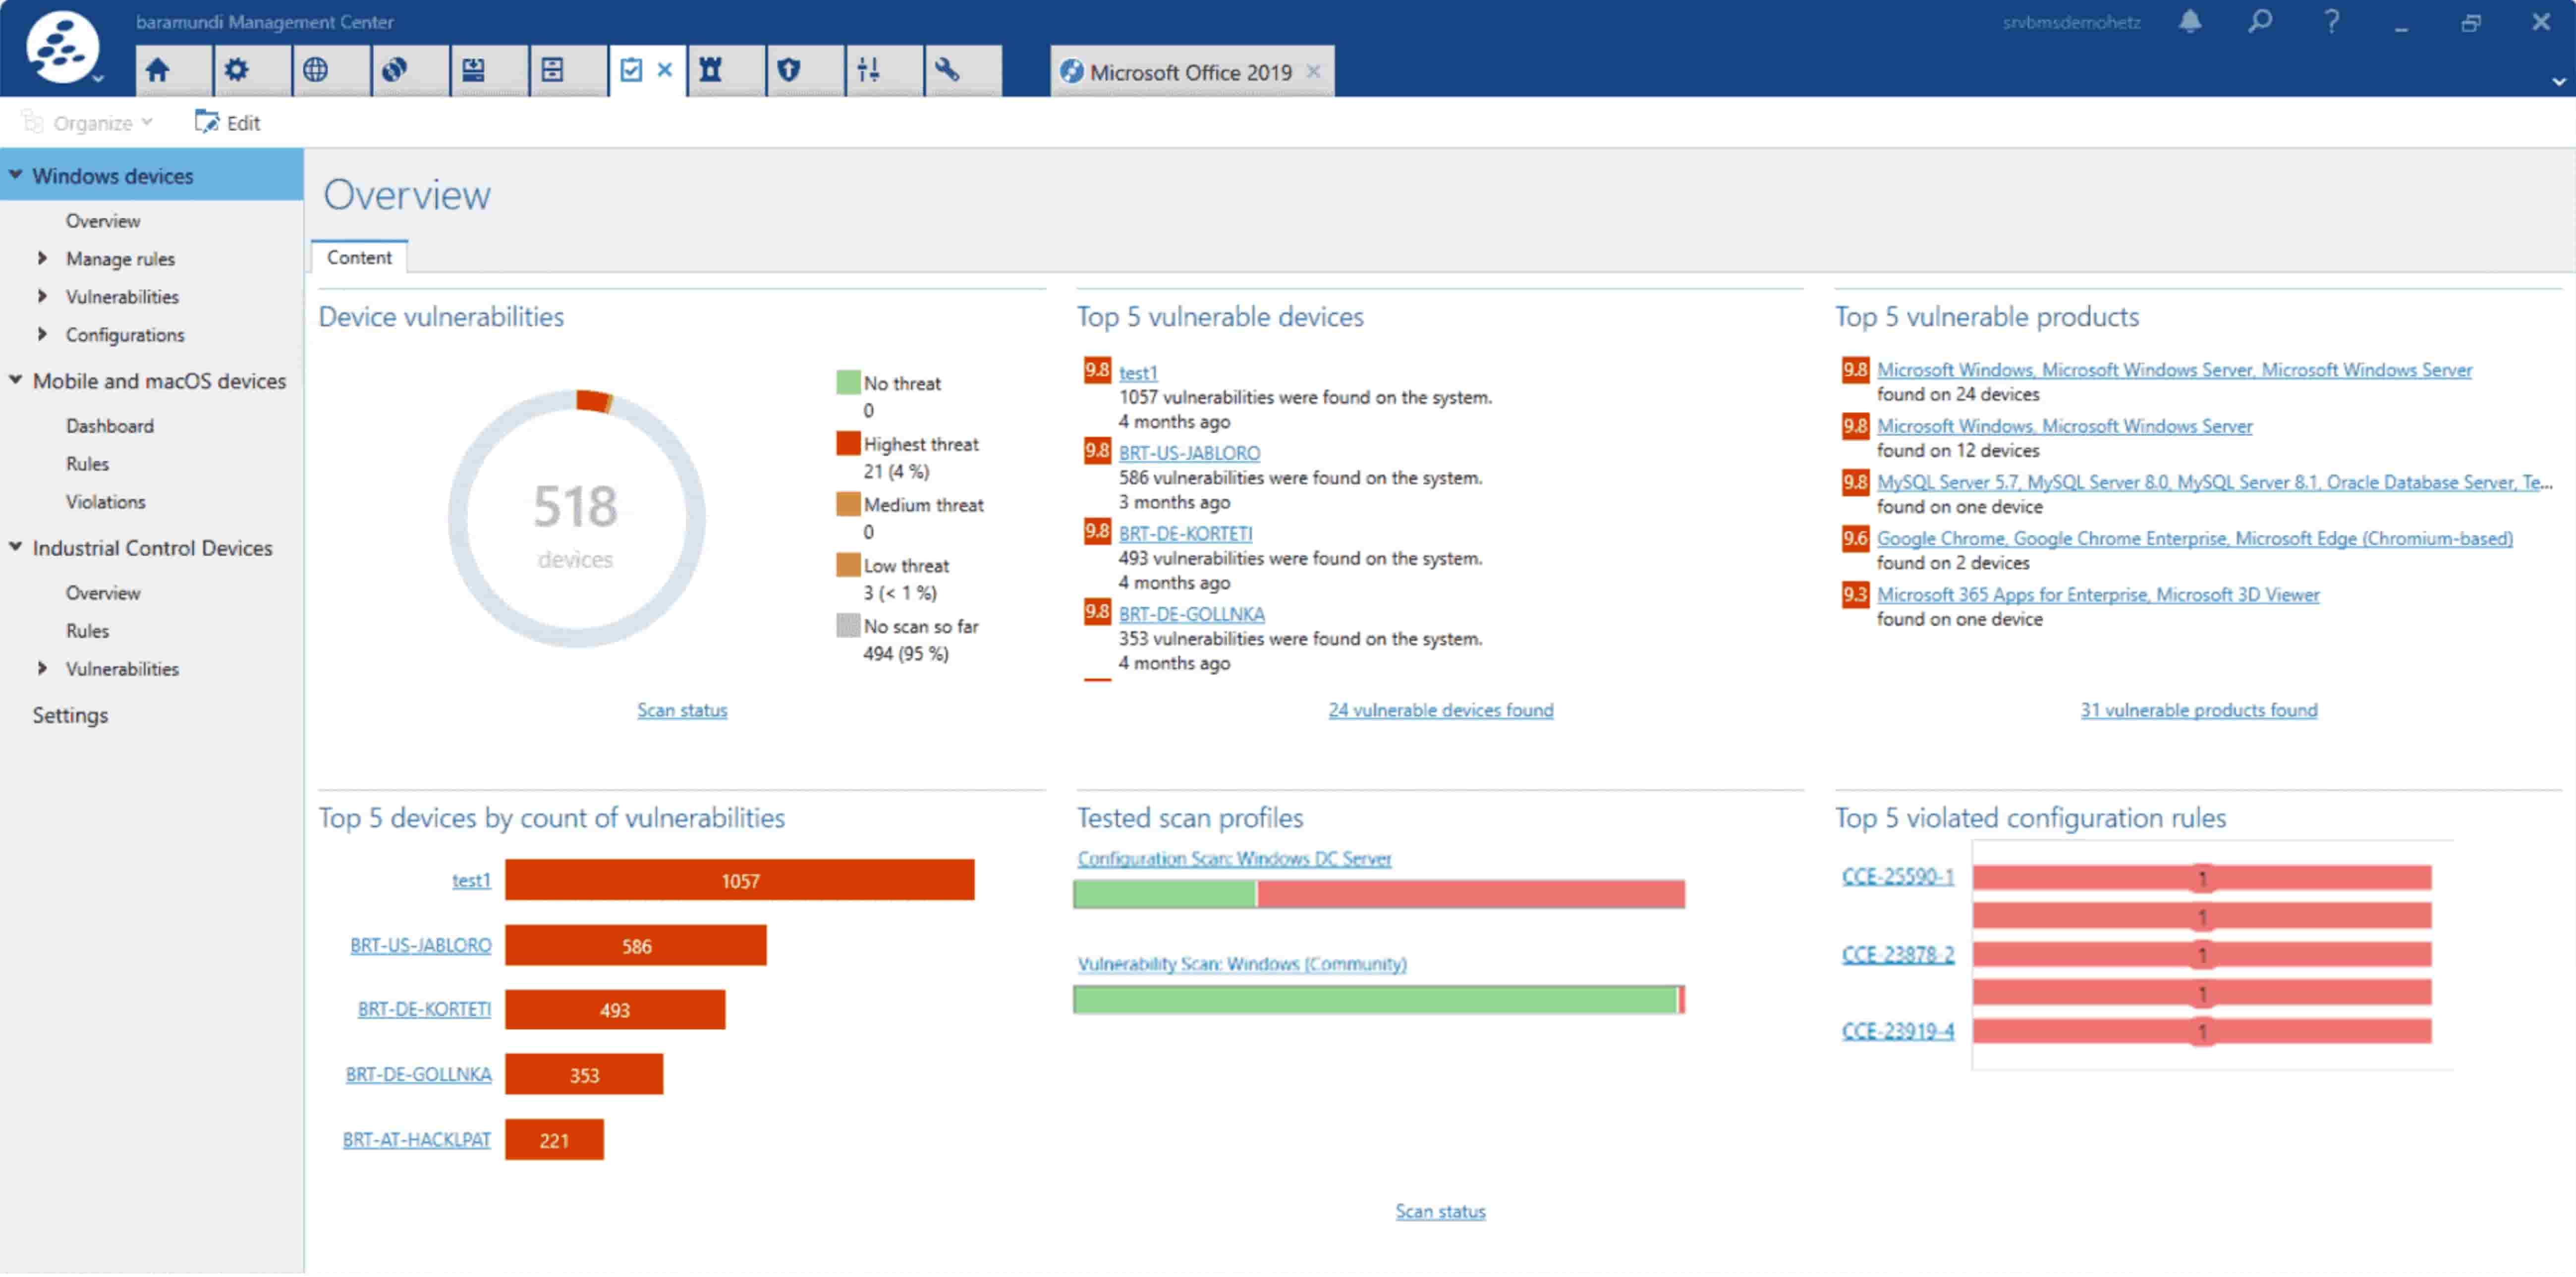Click the gear module tab icon
The height and width of the screenshot is (1277, 2576).
(x=236, y=70)
